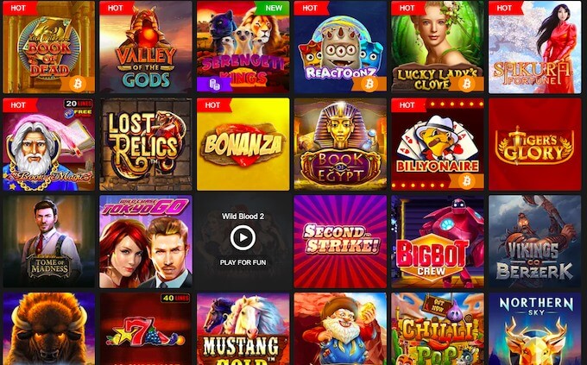Open the Big Bot Crew game
587x365 pixels.
point(438,242)
